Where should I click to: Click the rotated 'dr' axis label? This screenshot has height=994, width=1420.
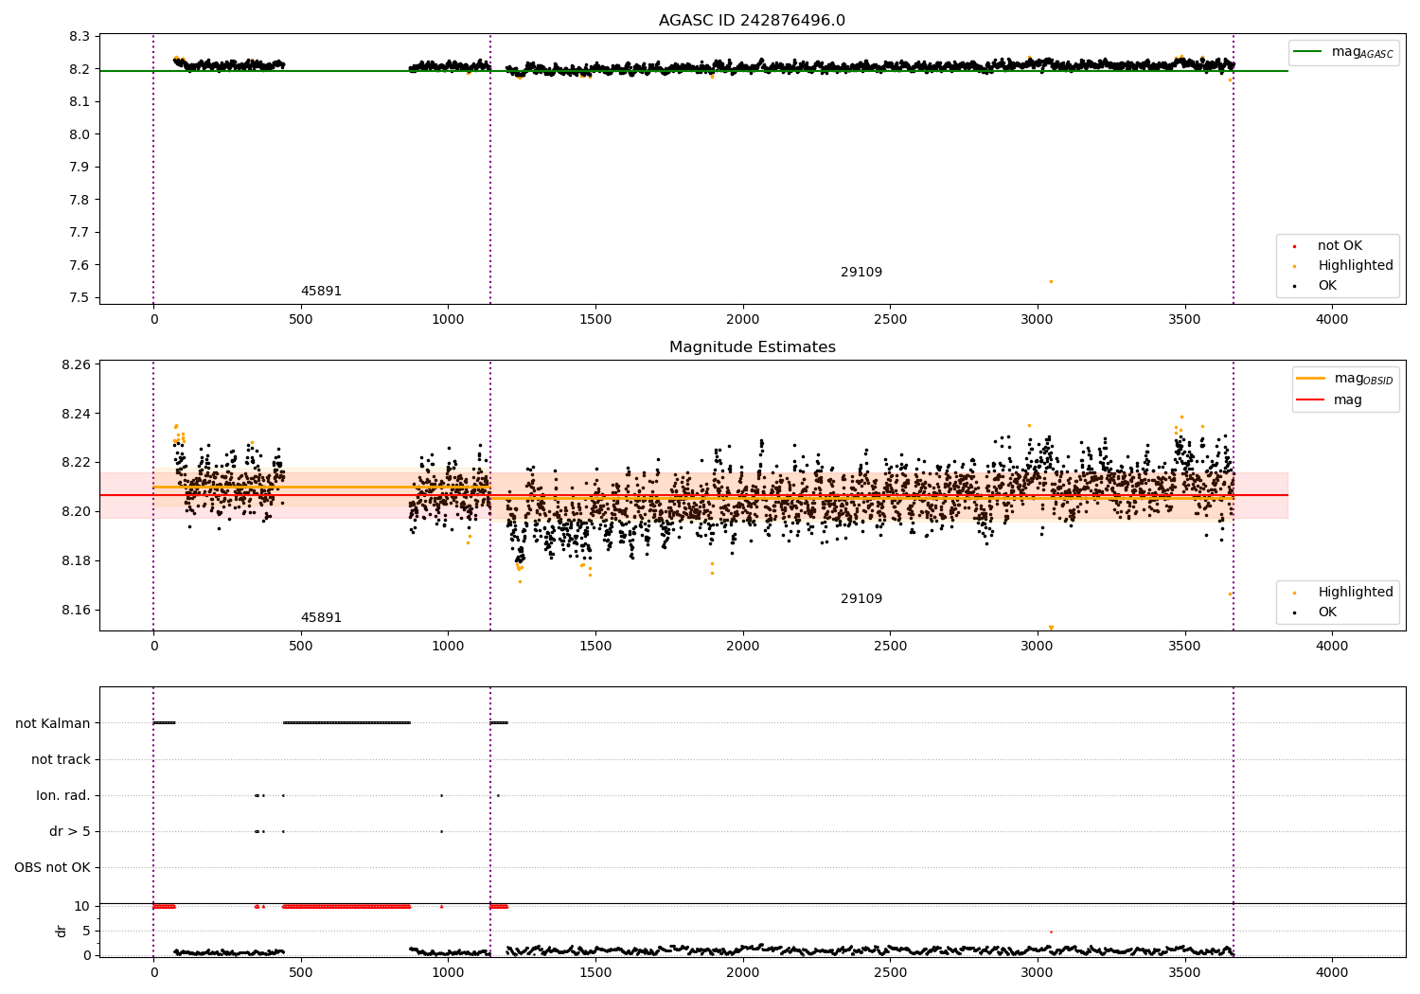(x=62, y=931)
